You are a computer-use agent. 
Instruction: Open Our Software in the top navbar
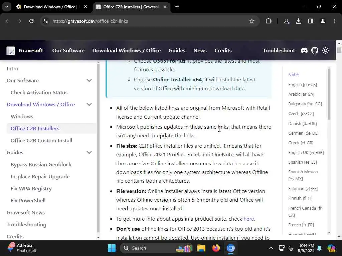tap(68, 51)
